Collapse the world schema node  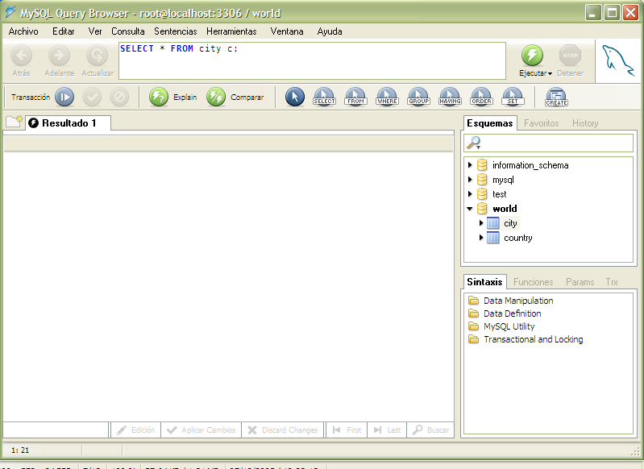tap(470, 209)
